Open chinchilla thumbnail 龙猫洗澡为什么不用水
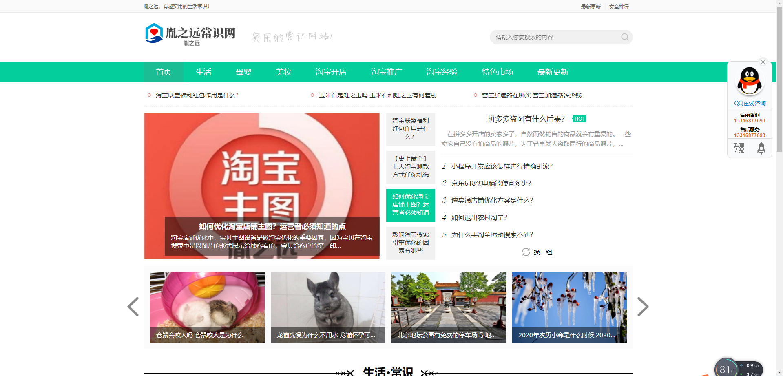This screenshot has height=376, width=783. [x=328, y=307]
